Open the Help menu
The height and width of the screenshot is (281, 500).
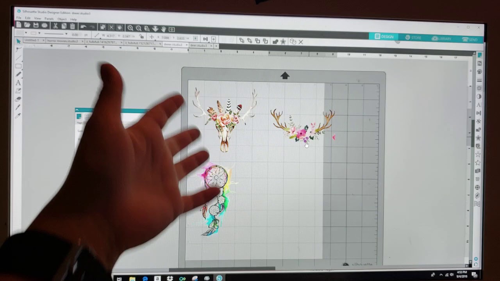73,20
